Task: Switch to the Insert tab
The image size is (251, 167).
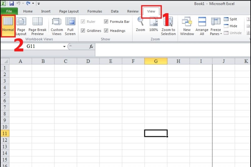Action: tap(46, 11)
